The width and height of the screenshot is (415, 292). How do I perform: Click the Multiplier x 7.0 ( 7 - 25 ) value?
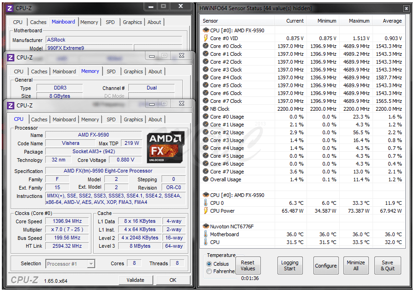point(67,229)
